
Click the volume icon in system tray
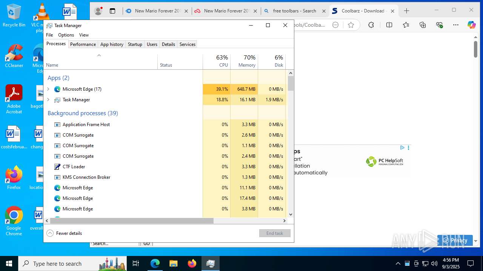click(x=434, y=263)
